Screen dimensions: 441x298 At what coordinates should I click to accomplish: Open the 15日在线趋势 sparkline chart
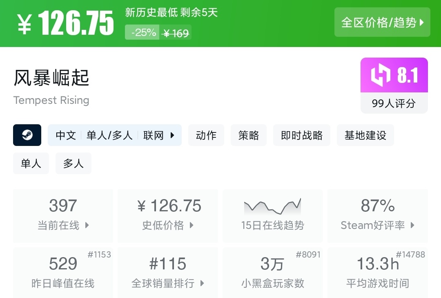point(272,207)
